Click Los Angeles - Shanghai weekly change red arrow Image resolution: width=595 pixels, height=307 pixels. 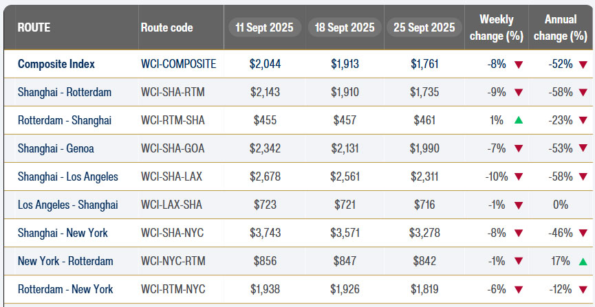pyautogui.click(x=519, y=205)
